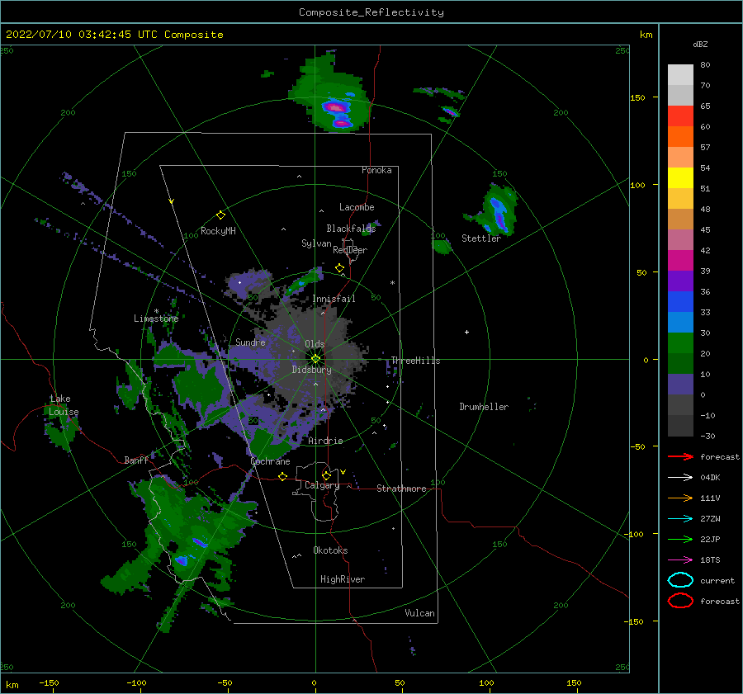The height and width of the screenshot is (694, 743).
Task: Select the cyan 'current' ellipse legend icon
Action: coord(680,580)
